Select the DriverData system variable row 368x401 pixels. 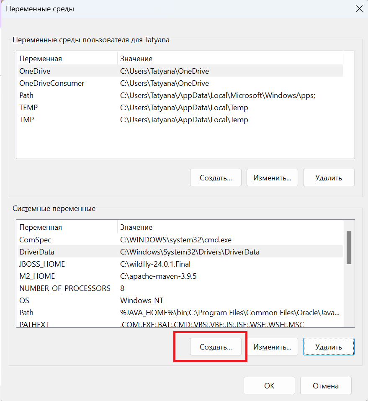point(37,252)
